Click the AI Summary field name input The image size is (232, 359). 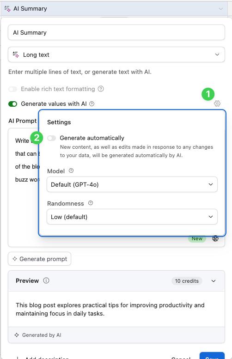116,32
